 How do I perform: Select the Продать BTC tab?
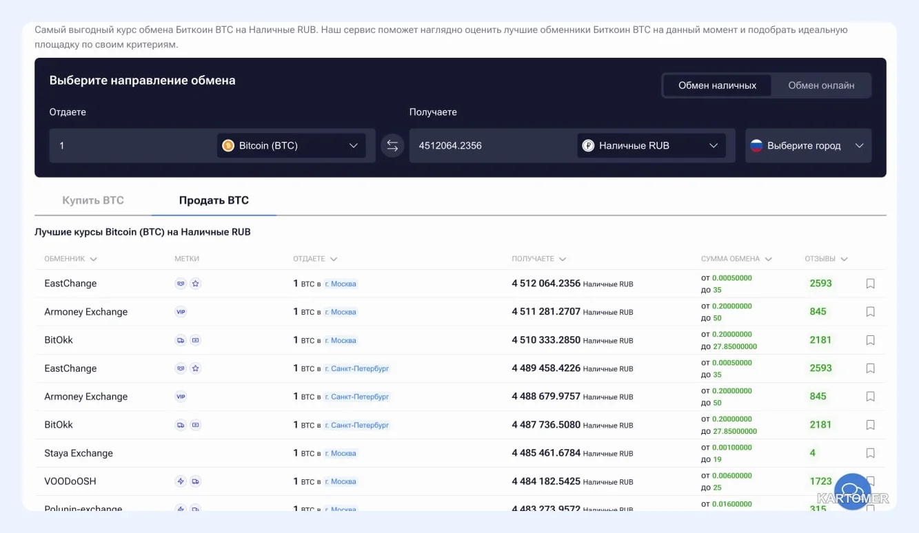tap(214, 200)
